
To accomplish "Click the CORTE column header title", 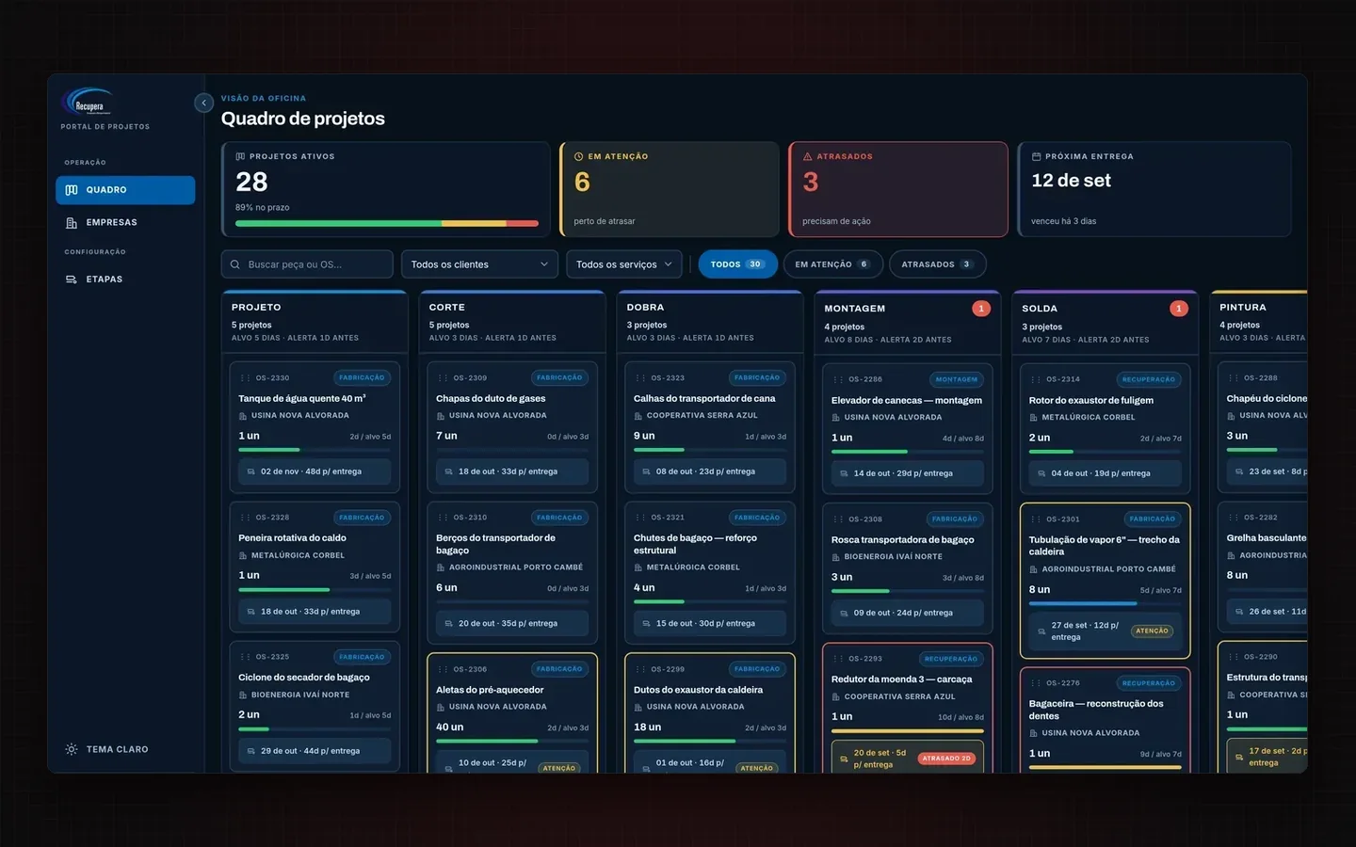I will 447,308.
